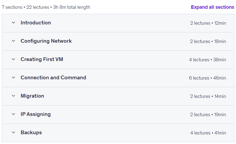Click '6 lectures • 46min' summary text
Screen dimensions: 236x144
208,78
